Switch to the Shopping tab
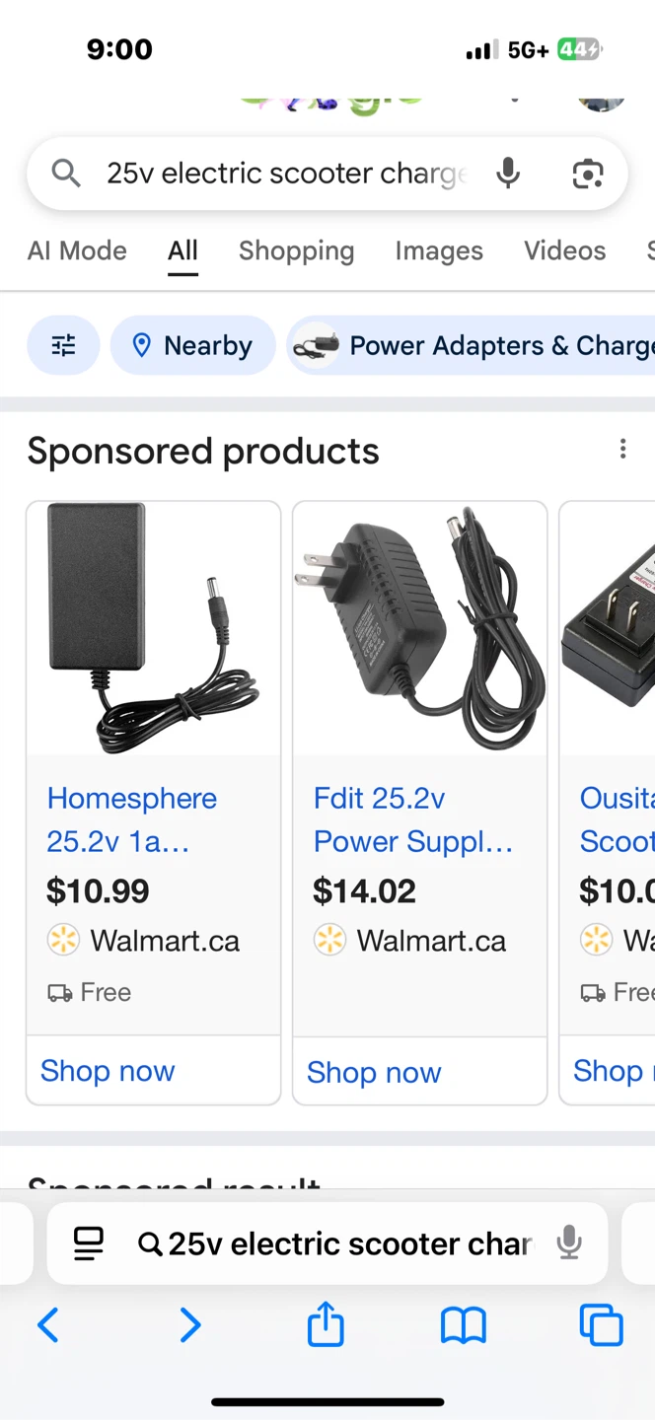Image resolution: width=655 pixels, height=1420 pixels. click(296, 250)
